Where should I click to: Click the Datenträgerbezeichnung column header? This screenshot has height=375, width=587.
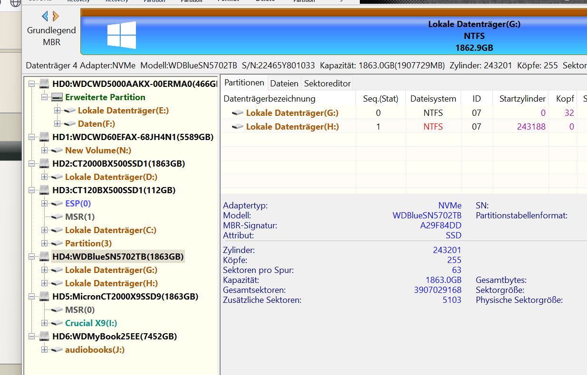click(289, 99)
